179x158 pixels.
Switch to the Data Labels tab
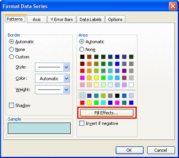90,19
